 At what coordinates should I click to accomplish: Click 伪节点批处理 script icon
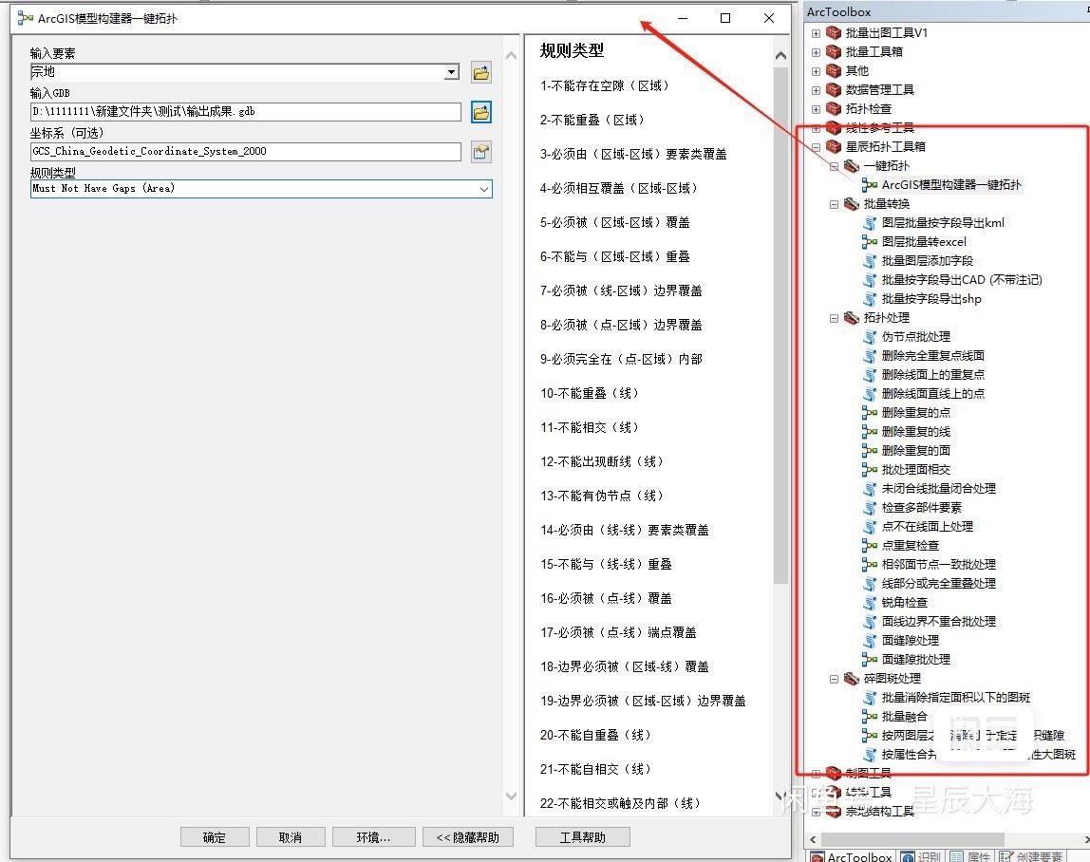tap(870, 336)
